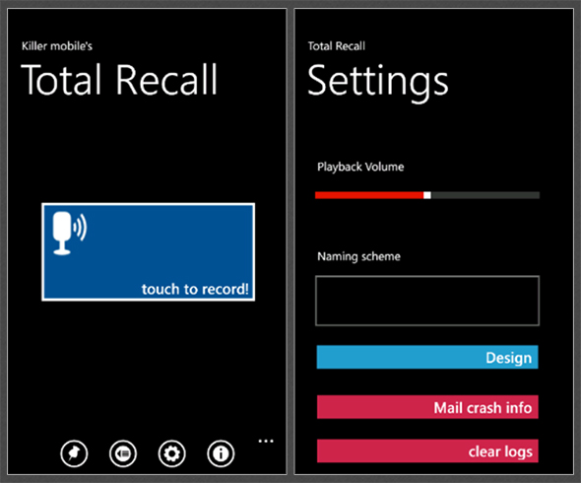Click the white Playback Volume slider thumb
This screenshot has width=581, height=483.
427,195
